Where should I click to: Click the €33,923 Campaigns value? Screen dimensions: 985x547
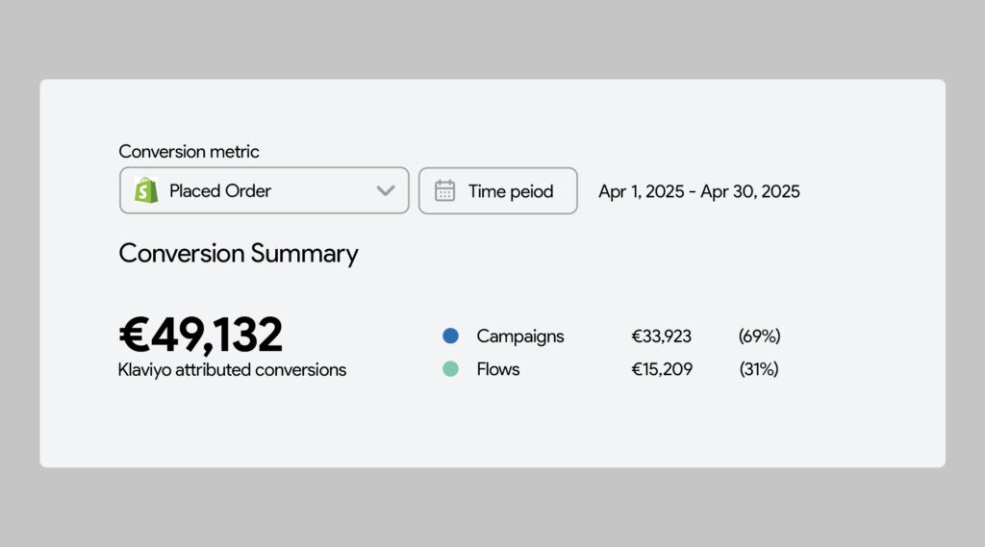click(x=662, y=336)
